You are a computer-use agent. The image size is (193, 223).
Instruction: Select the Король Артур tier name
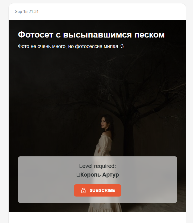coord(100,175)
